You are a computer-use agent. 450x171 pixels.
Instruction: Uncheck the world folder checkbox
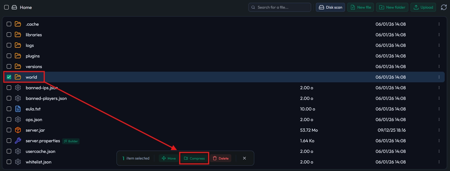tap(9, 77)
